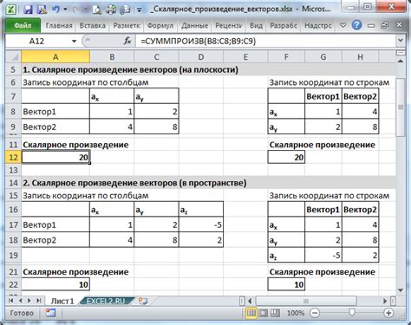Click cell A12 containing 20
The image size is (411, 325).
55,157
